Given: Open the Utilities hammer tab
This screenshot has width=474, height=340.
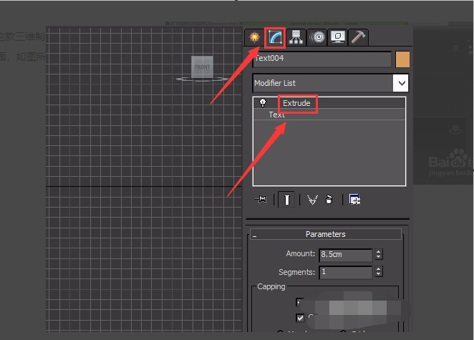Looking at the screenshot, I should pos(358,37).
